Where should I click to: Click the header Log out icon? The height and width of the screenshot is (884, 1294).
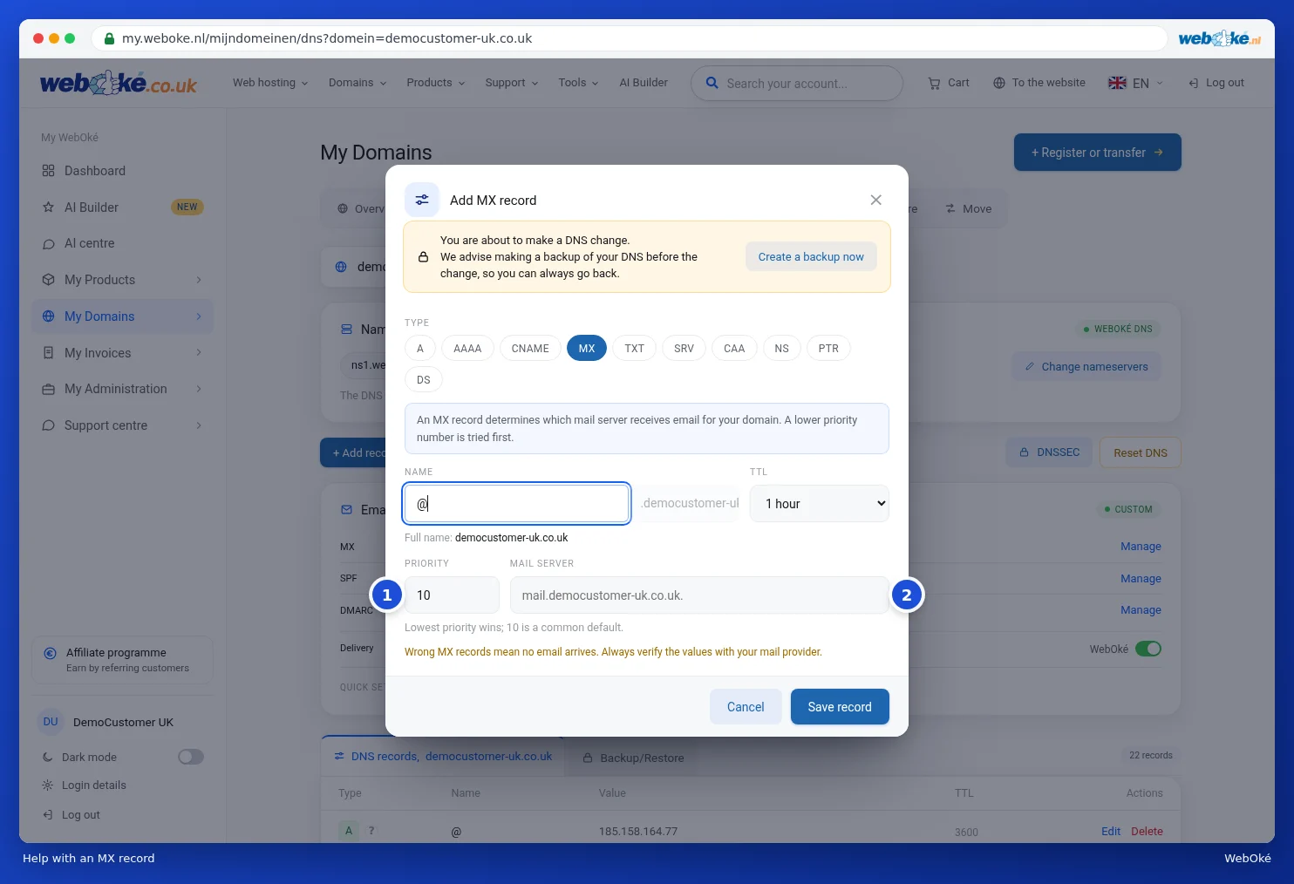(1194, 83)
